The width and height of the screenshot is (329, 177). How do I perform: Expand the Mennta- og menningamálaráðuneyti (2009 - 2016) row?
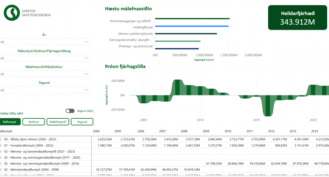[1, 163]
